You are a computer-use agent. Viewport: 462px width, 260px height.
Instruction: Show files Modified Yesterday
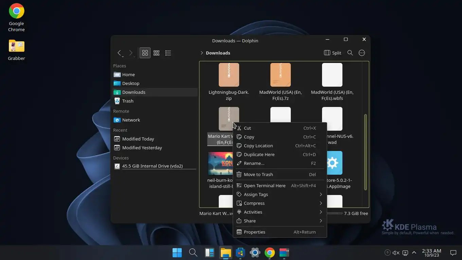(x=155, y=148)
